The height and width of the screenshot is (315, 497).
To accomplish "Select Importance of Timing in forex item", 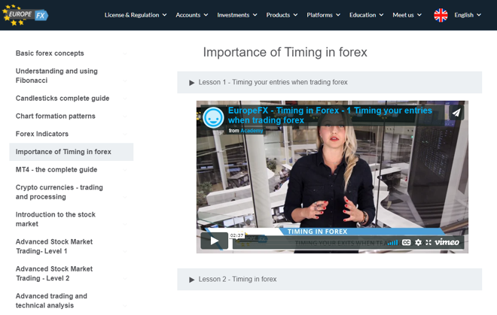I will click(72, 152).
